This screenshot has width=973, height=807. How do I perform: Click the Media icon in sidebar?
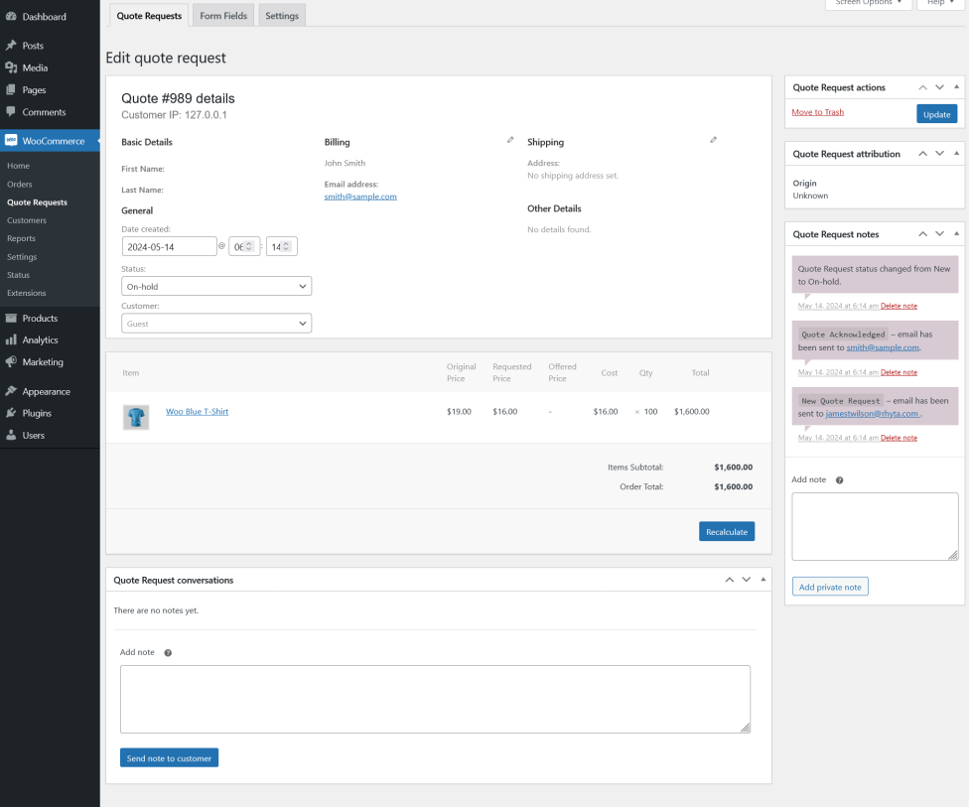[11, 67]
